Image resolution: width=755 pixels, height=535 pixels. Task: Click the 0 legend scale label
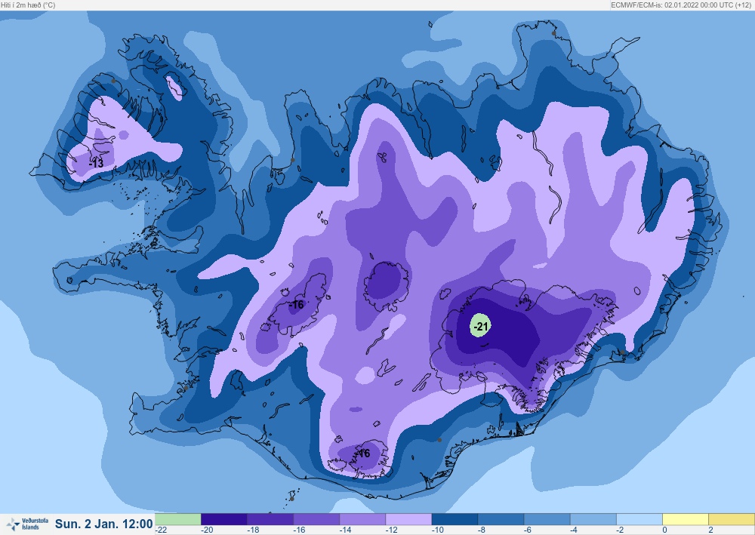click(664, 530)
